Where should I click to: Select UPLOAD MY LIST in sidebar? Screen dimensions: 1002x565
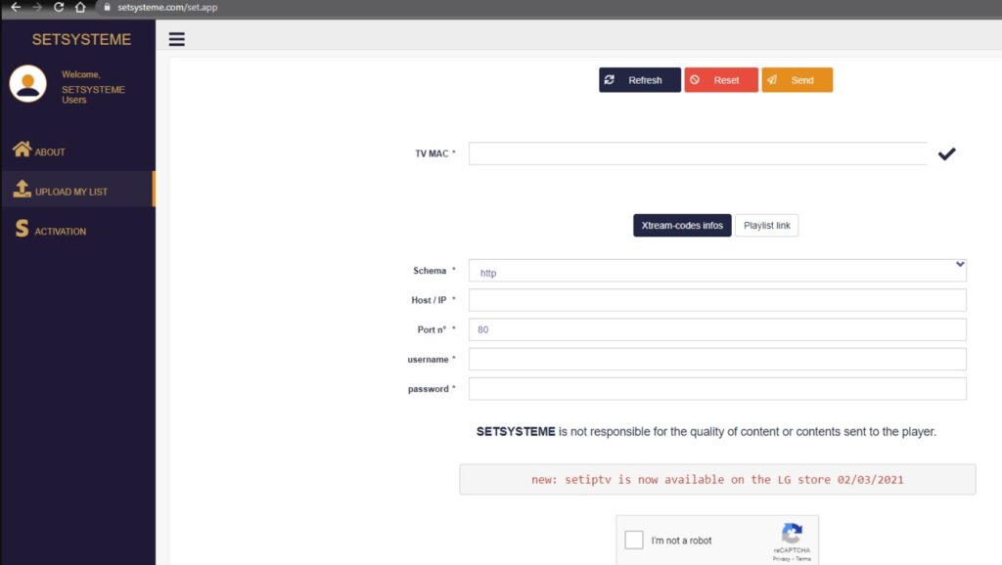70,192
